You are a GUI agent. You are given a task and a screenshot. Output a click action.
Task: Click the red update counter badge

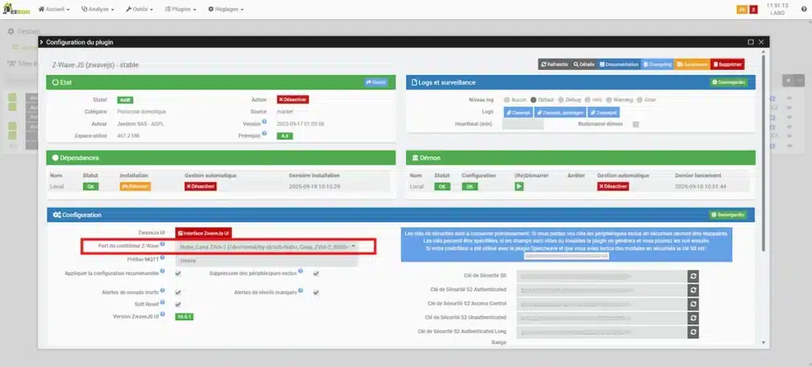click(x=753, y=10)
